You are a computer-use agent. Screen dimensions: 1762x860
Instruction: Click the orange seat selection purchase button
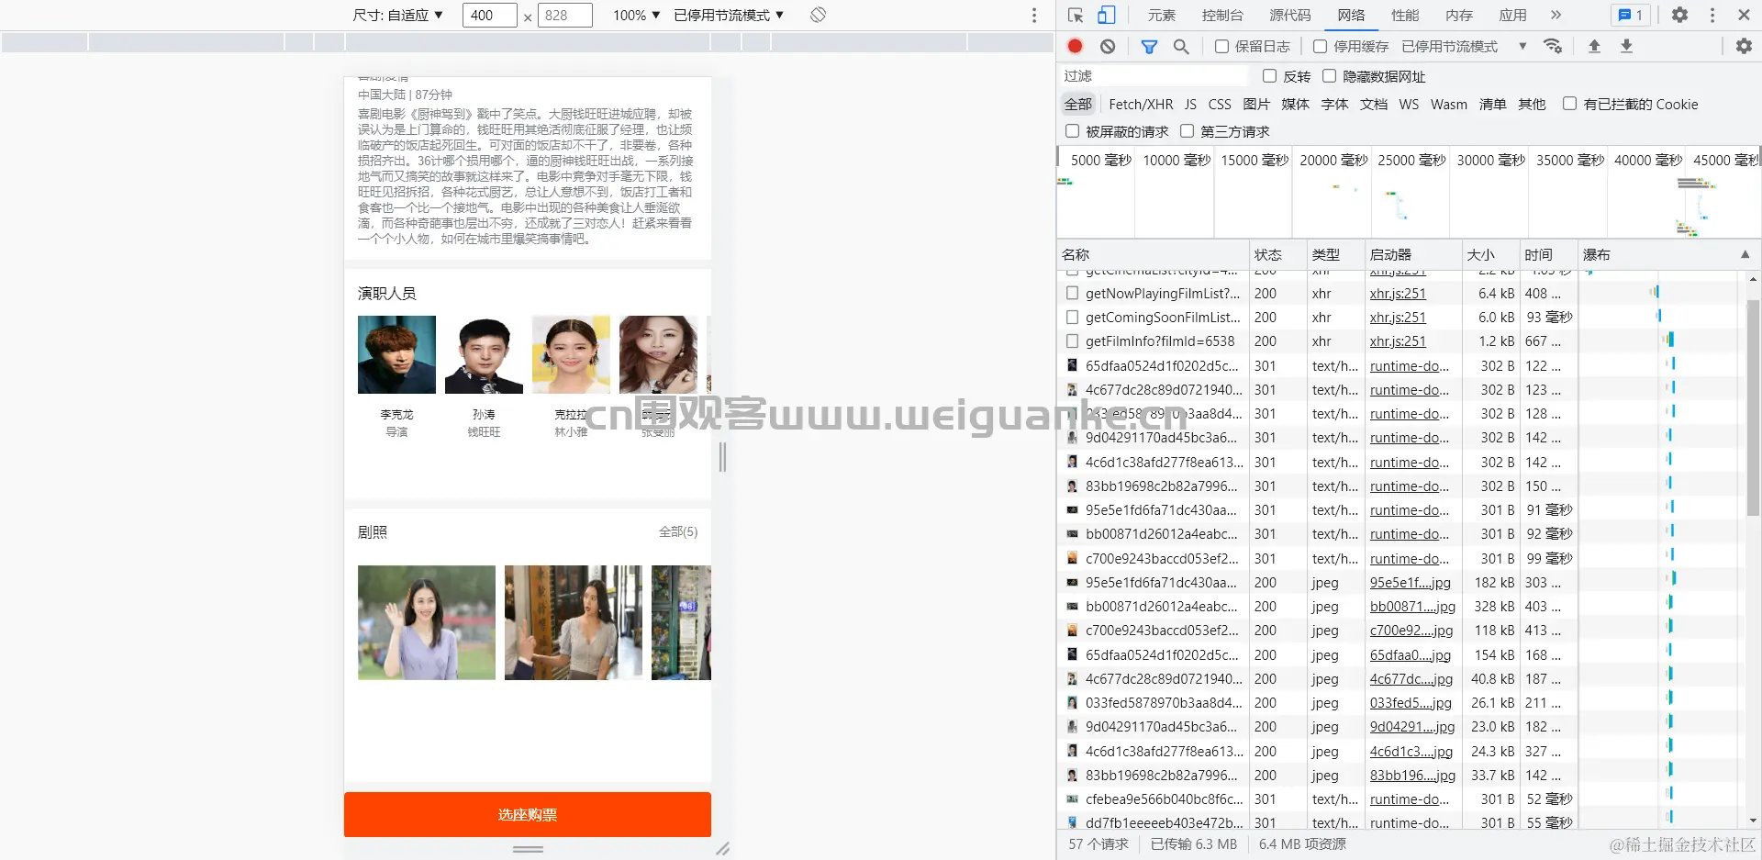click(528, 814)
